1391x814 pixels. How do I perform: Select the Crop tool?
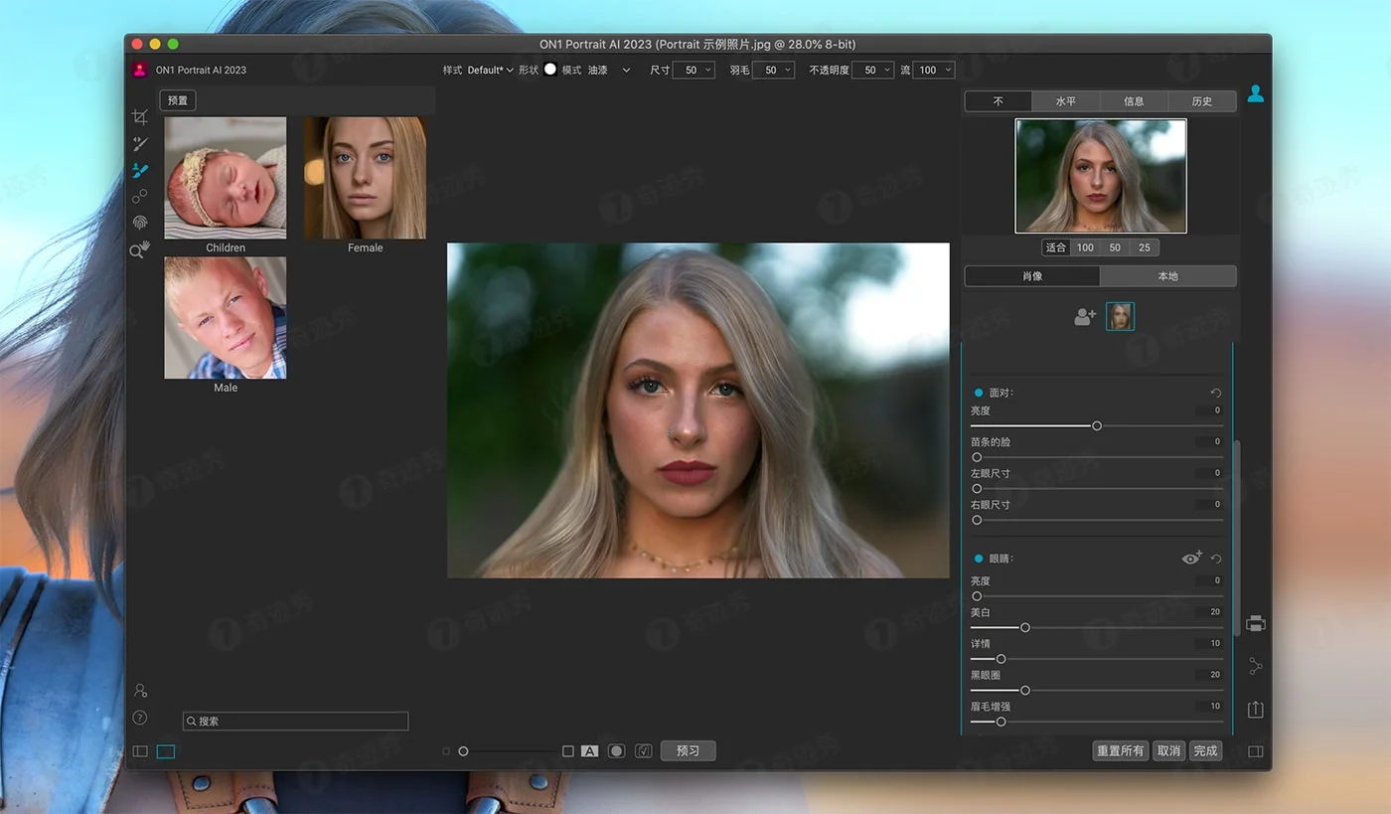coord(140,117)
